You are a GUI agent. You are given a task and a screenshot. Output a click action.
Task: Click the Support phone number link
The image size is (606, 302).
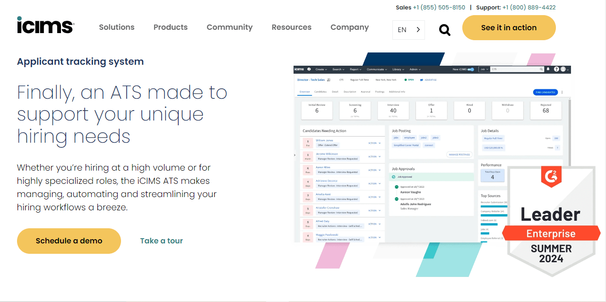(529, 8)
